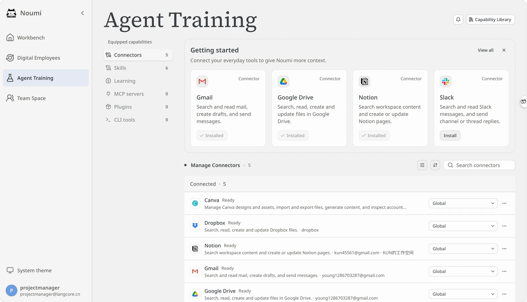Open the Capability Library
The width and height of the screenshot is (527, 302).
490,19
